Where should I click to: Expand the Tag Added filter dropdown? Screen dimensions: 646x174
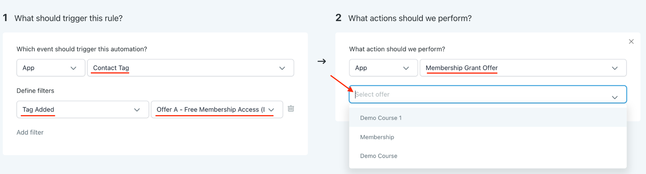[x=82, y=110]
